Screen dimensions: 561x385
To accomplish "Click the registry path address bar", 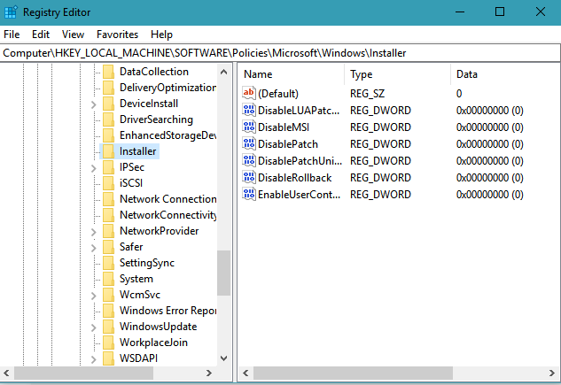I will (280, 53).
